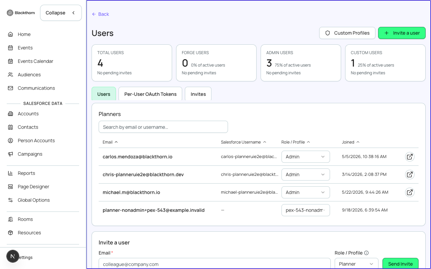Open Custom Profiles
Viewport: 431px width, 269px height.
[347, 33]
